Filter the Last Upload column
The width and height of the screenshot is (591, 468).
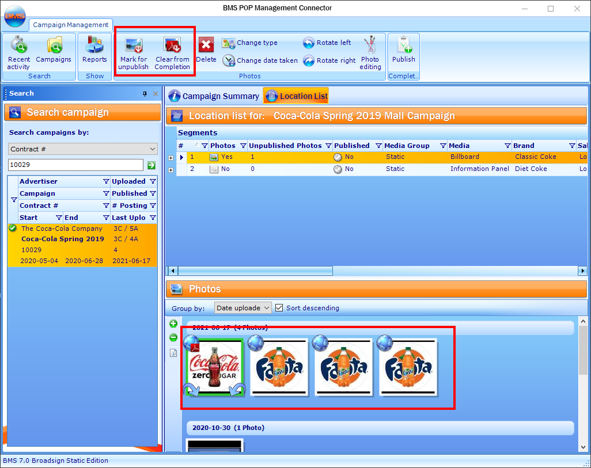153,218
